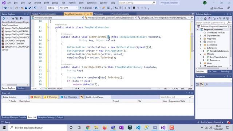This screenshot has height=131, width=233.
Task: Click Add to Source Control
Action: tap(210, 122)
